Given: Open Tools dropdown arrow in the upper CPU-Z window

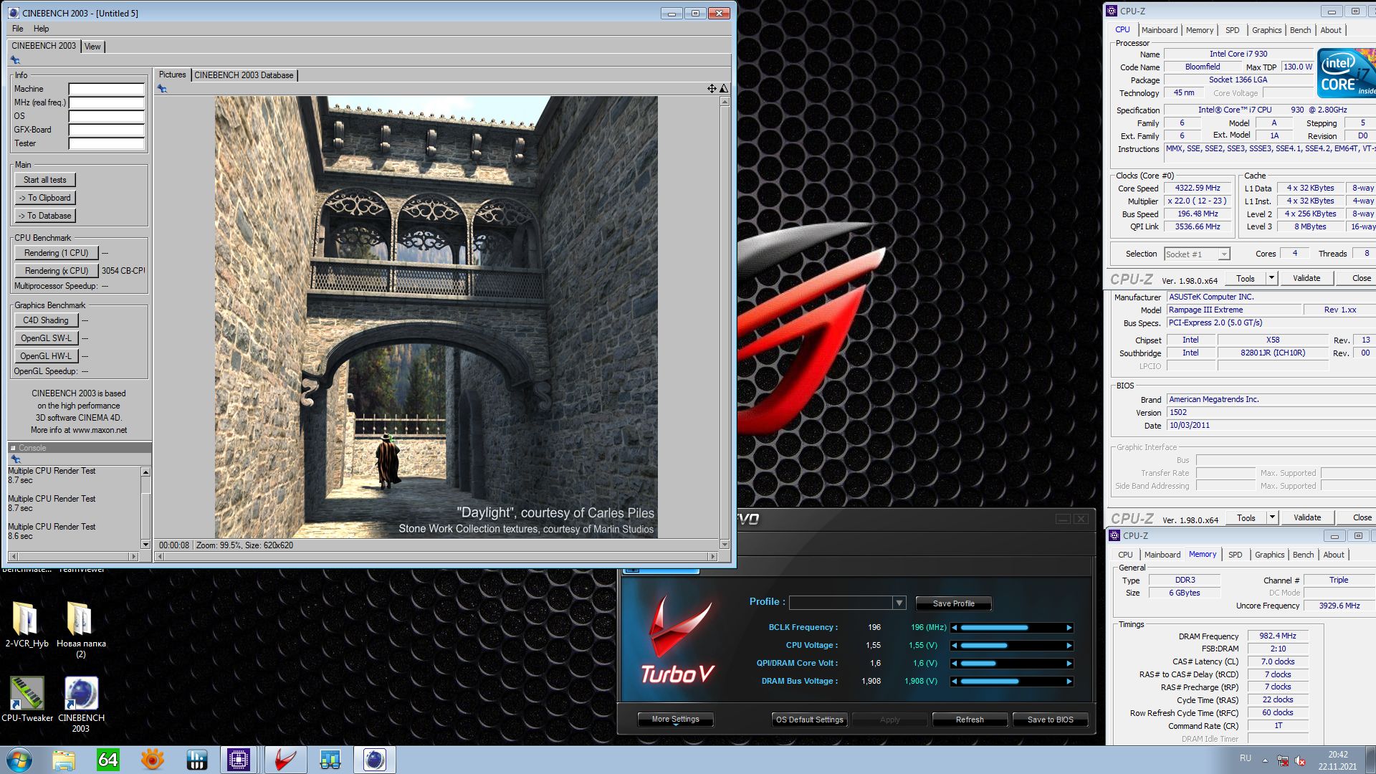Looking at the screenshot, I should coord(1271,278).
